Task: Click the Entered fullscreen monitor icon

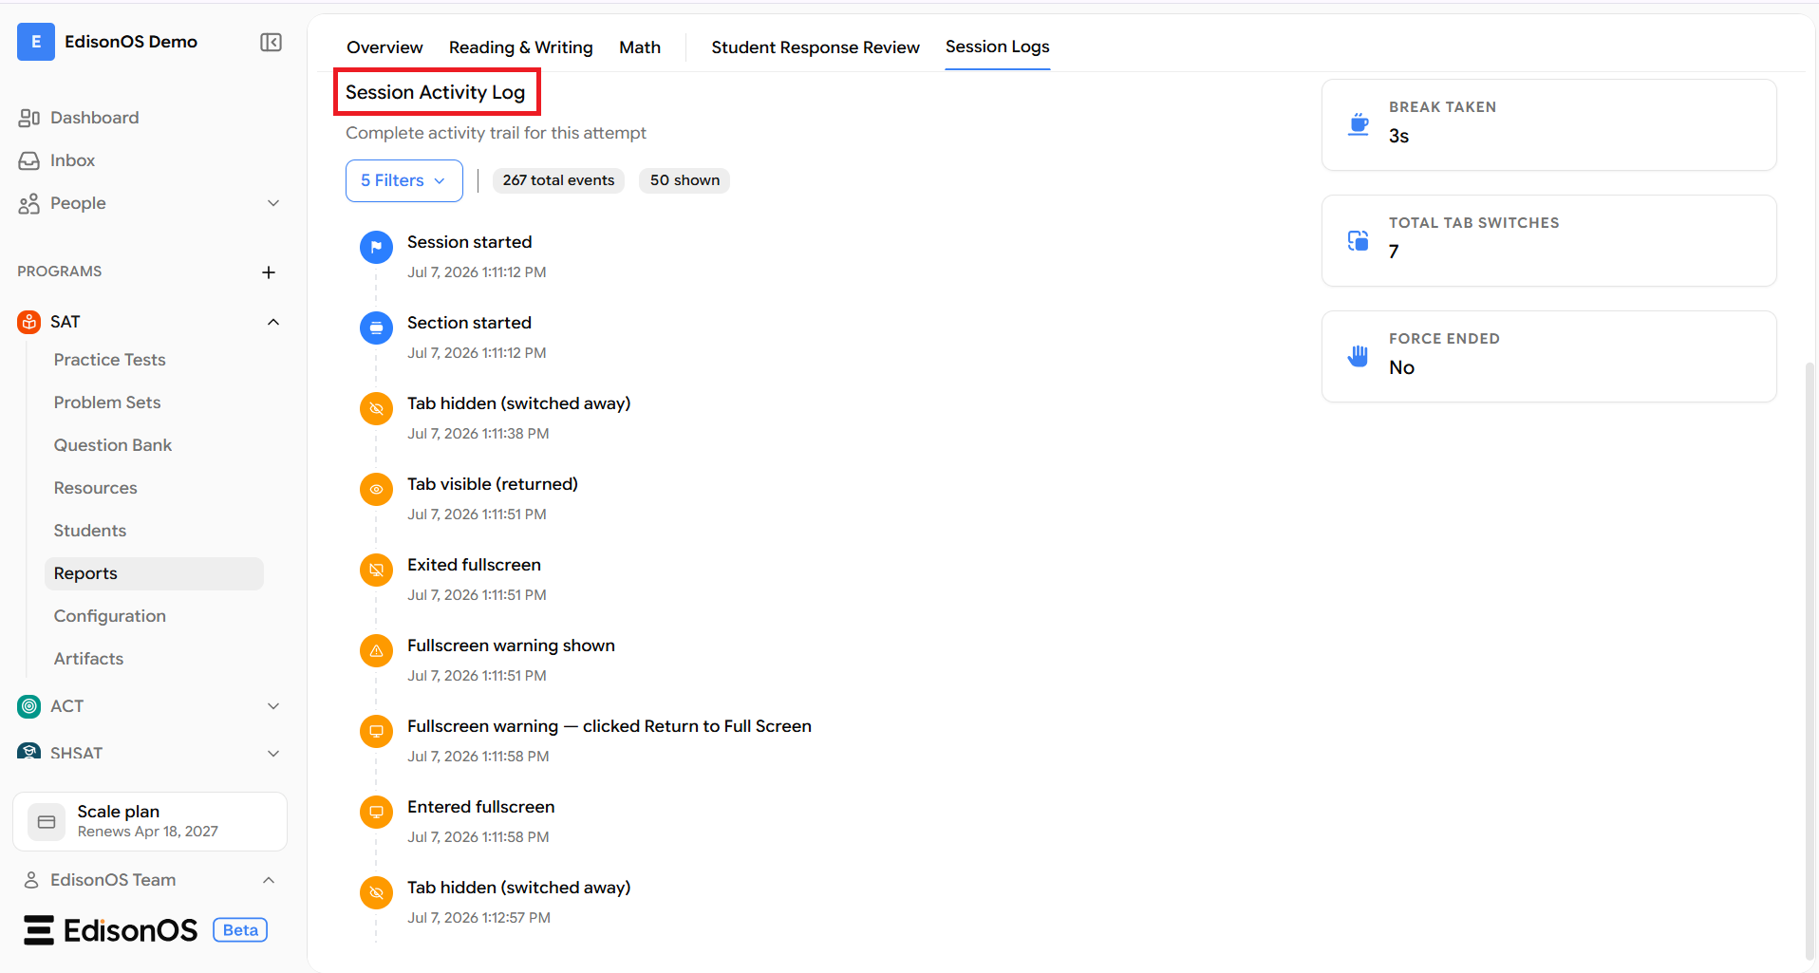Action: [376, 812]
